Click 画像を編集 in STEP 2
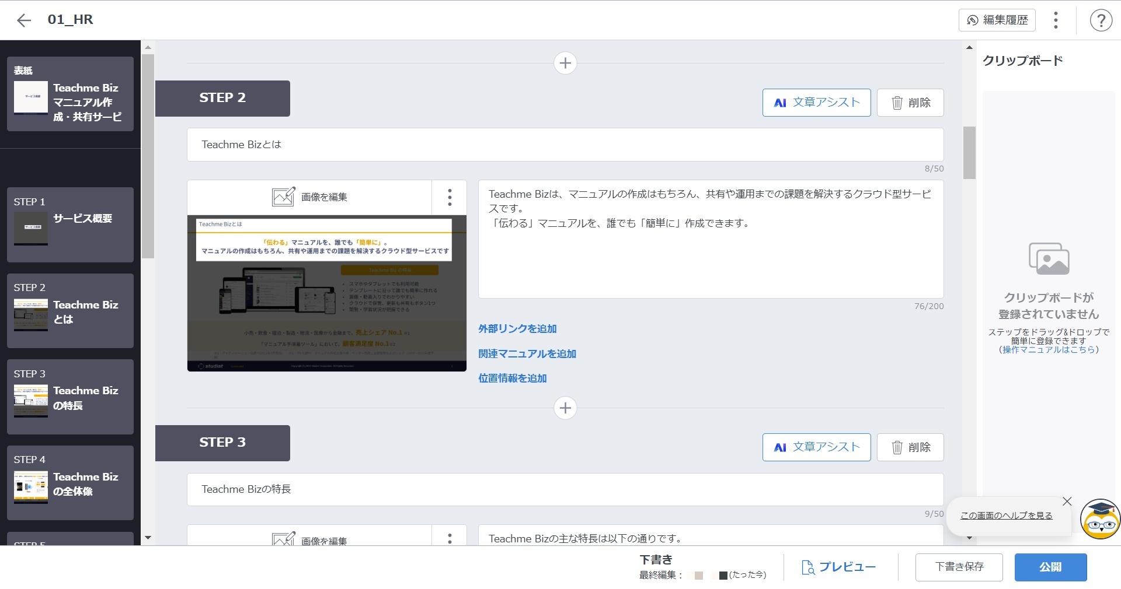The height and width of the screenshot is (589, 1121). (x=309, y=197)
